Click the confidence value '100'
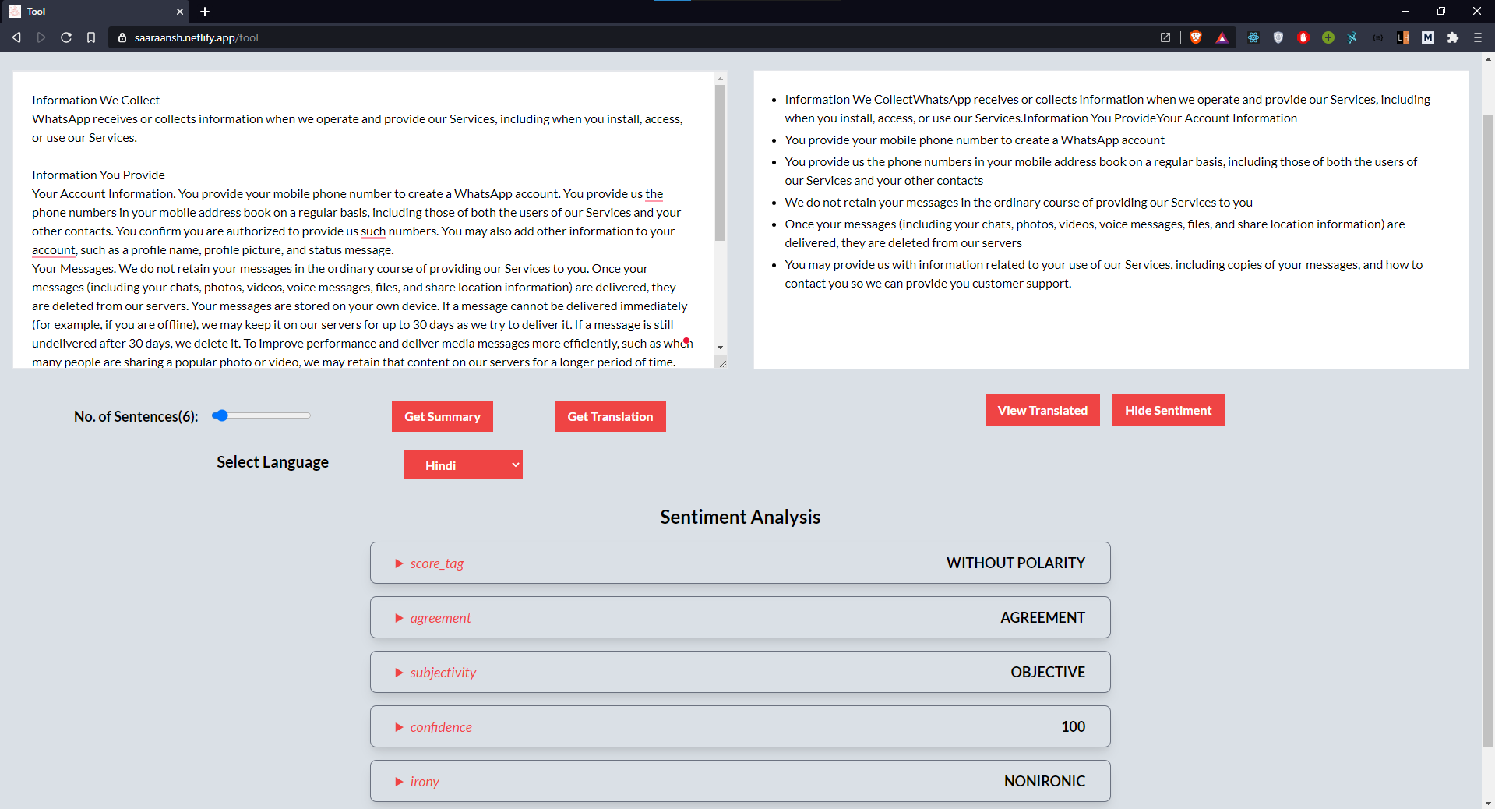Screen dimensions: 1495x809 1073,726
